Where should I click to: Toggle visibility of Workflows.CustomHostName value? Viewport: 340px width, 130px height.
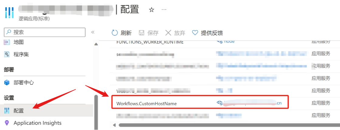coord(219,103)
